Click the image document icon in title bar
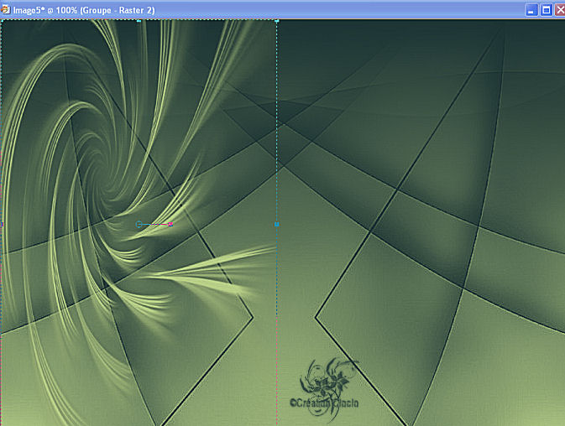This screenshot has width=565, height=426. pos(8,9)
